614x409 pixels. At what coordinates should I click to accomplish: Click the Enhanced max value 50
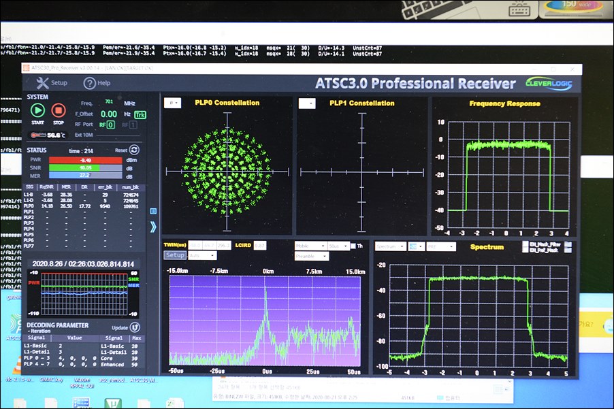135,364
